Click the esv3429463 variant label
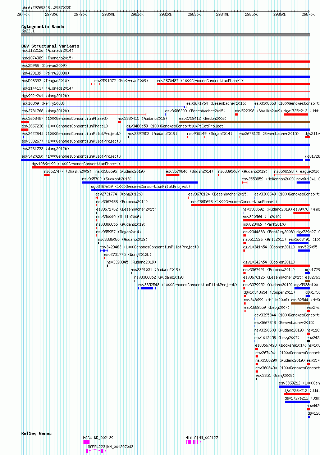The height and width of the screenshot is (455, 320). coord(149,247)
